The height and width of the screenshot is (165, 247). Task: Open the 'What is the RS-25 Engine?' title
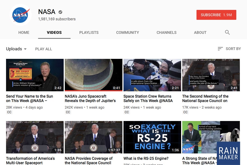[x=146, y=158]
